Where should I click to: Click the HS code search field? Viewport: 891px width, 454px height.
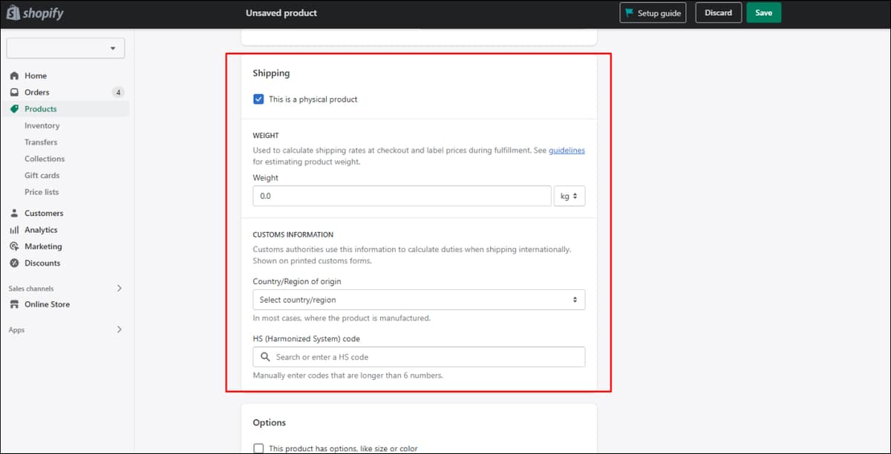click(419, 357)
